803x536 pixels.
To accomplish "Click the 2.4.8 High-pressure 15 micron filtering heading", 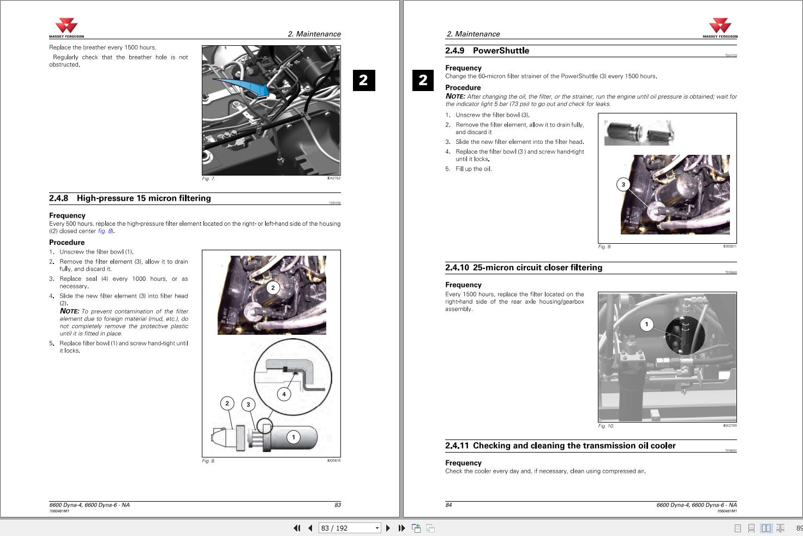I will (130, 198).
